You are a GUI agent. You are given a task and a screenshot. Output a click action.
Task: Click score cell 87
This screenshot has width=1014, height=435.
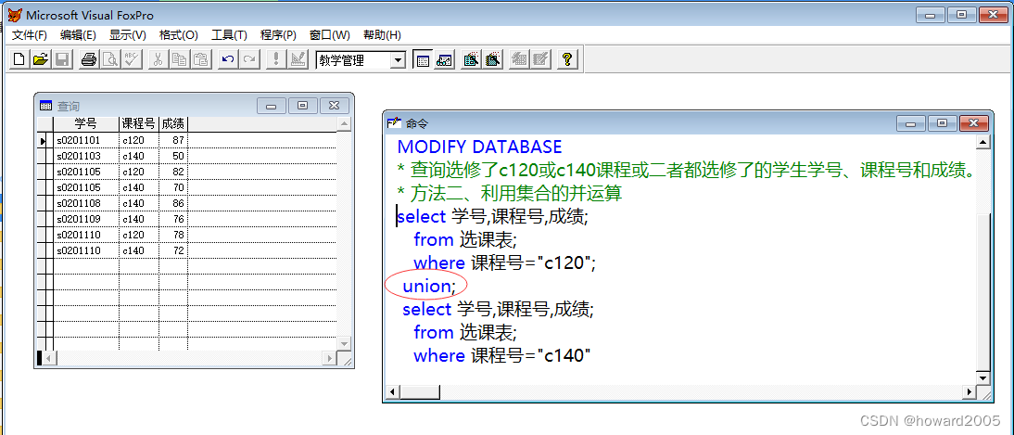[173, 140]
